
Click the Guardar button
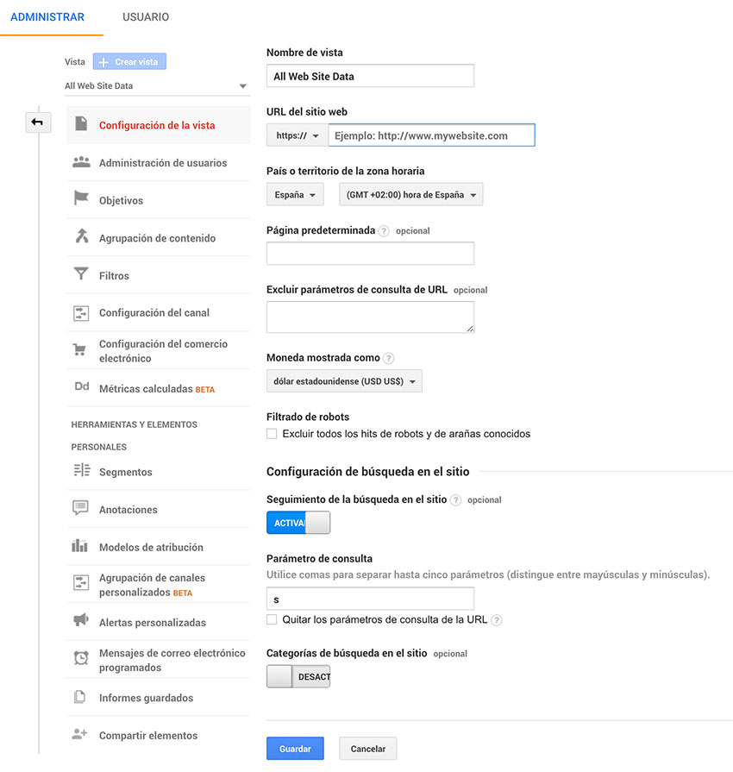coord(295,749)
